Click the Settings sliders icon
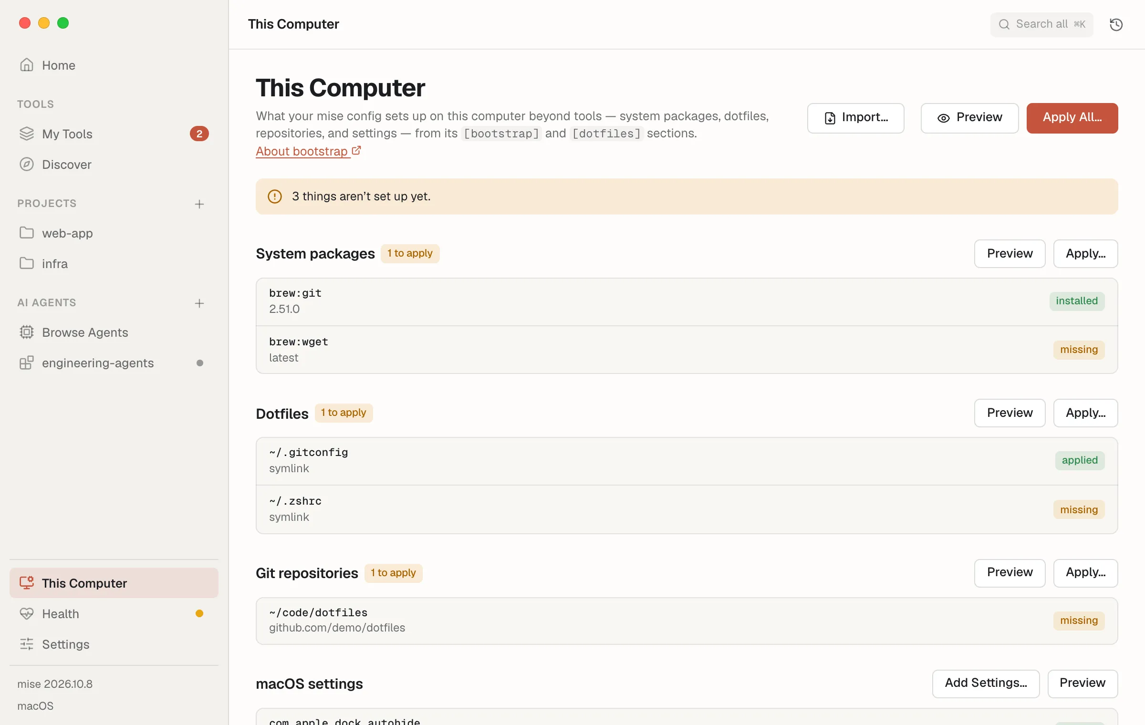 pos(27,644)
